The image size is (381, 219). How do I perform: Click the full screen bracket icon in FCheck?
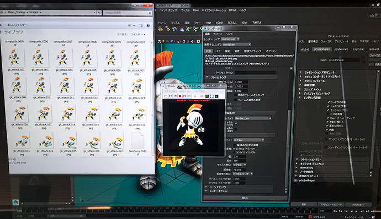(211, 96)
